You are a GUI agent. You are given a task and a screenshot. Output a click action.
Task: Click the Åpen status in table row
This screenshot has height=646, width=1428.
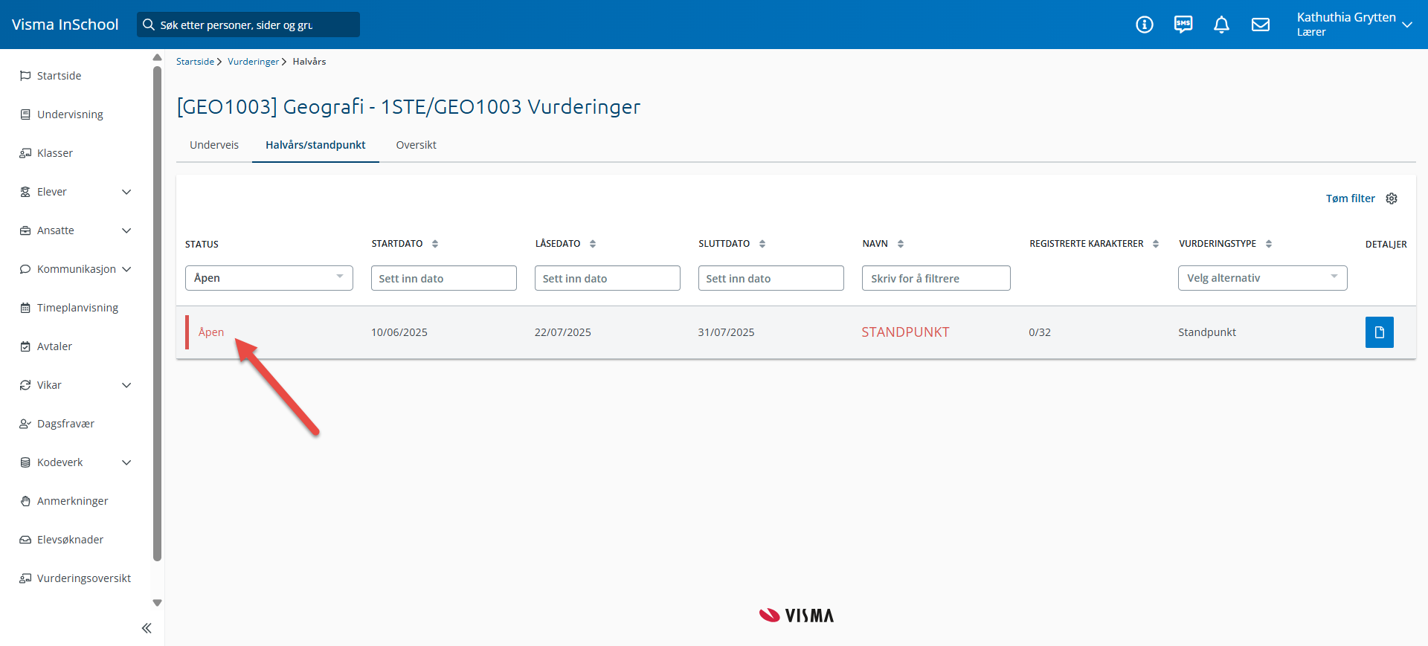coord(211,332)
